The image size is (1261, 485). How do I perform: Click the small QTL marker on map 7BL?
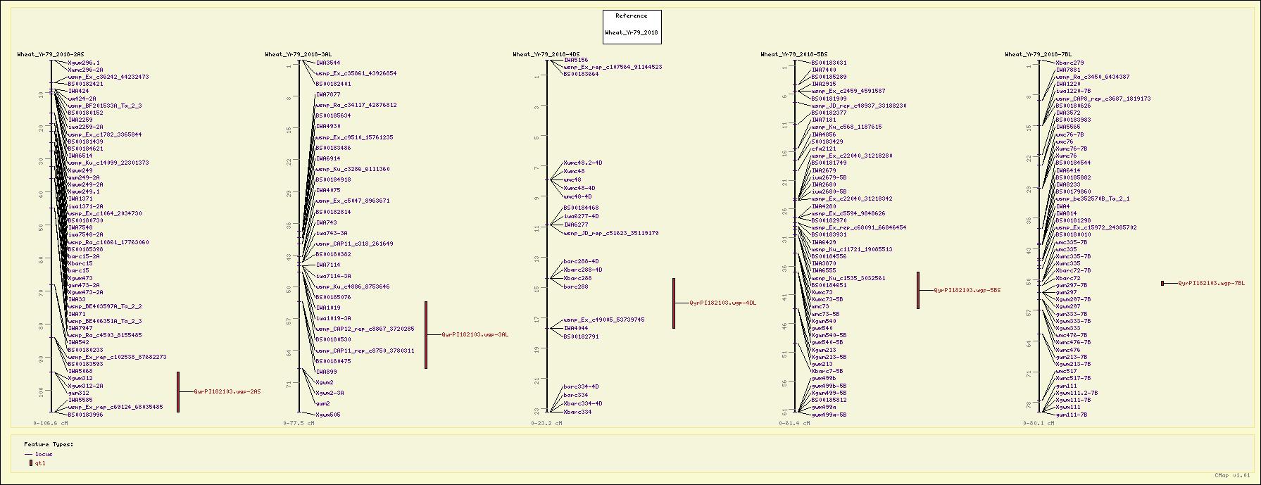(x=1162, y=283)
